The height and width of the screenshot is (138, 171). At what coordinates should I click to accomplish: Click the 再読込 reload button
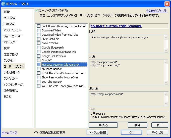[x=103, y=125]
